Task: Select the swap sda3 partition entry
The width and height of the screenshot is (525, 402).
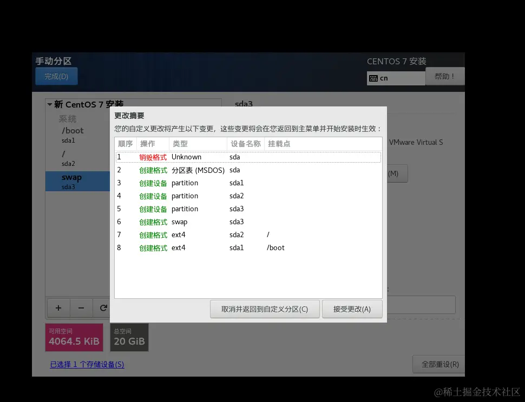Action: (78, 182)
